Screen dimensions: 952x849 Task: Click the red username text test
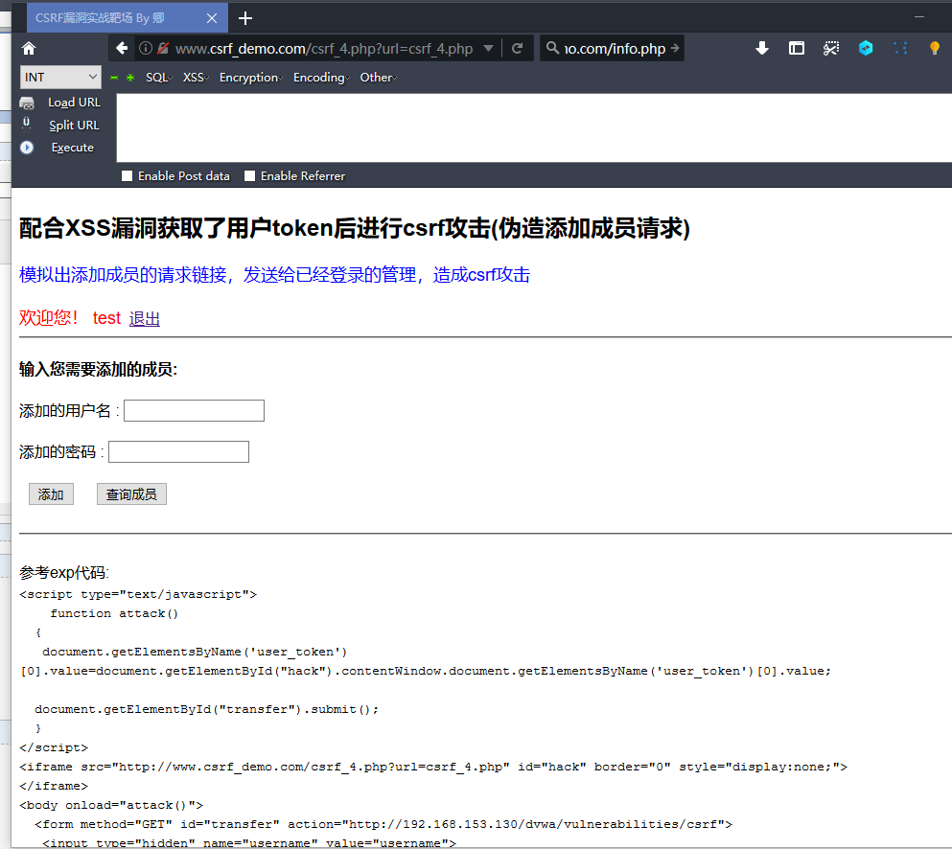tap(106, 318)
